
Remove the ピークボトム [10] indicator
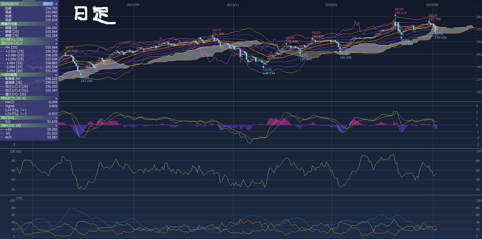(56, 40)
